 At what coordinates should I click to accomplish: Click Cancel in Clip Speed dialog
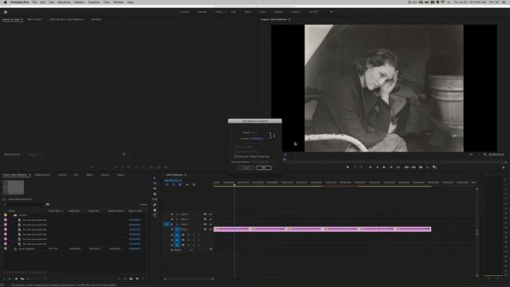(x=245, y=168)
